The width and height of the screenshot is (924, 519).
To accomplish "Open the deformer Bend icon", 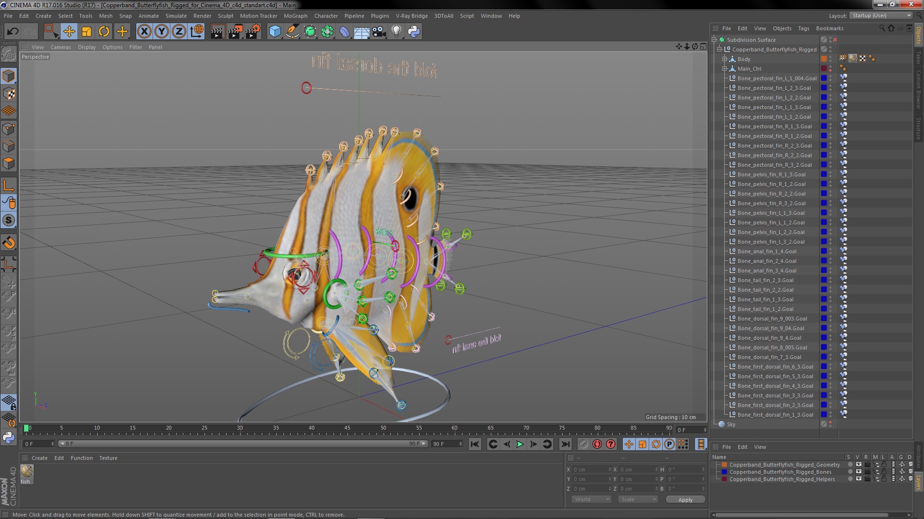I will 345,32.
